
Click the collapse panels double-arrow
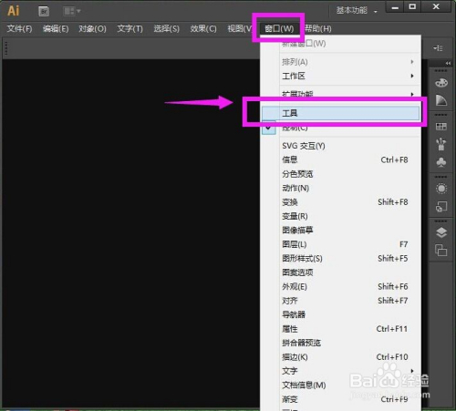(448, 63)
